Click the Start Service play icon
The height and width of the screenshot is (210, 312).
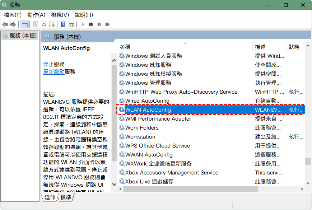83,24
